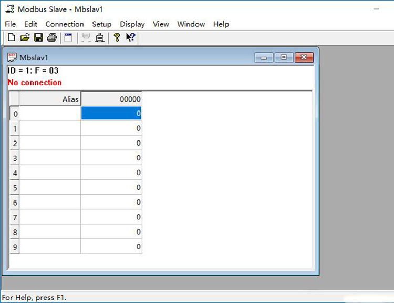
Task: Open About via the yellow question mark
Action: 117,38
